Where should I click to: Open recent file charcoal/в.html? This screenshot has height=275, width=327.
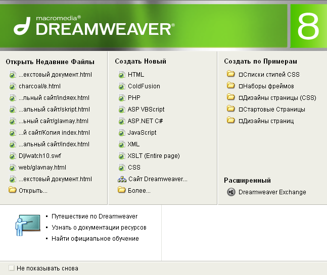pyautogui.click(x=39, y=86)
